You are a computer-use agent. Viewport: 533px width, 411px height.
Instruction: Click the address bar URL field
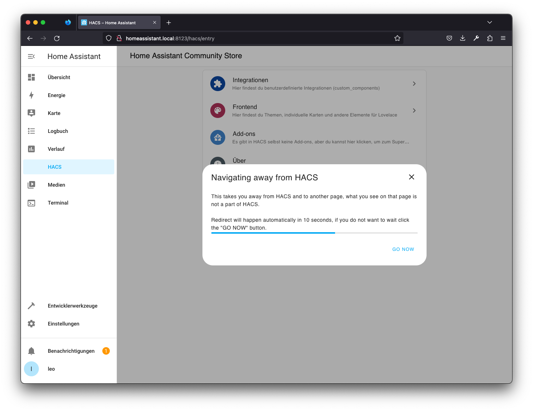[253, 38]
